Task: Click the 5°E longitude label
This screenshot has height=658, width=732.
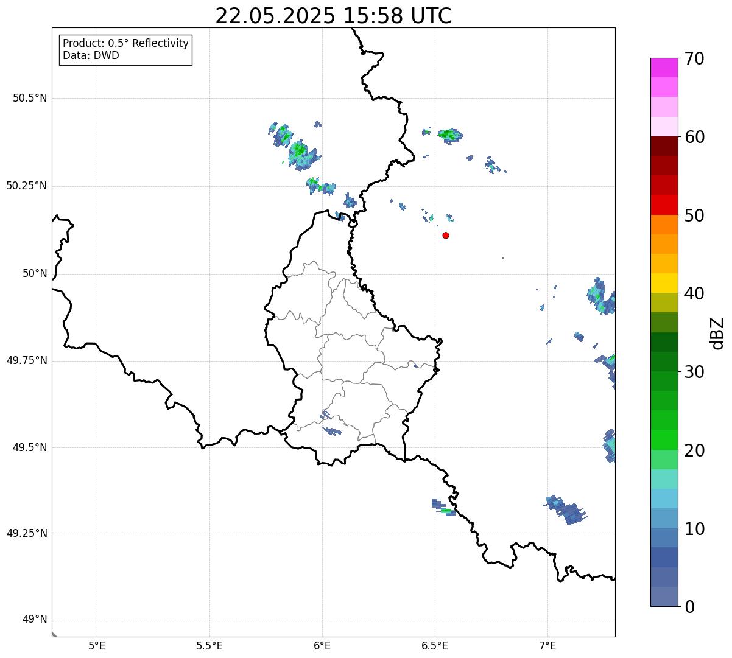Action: tap(97, 645)
